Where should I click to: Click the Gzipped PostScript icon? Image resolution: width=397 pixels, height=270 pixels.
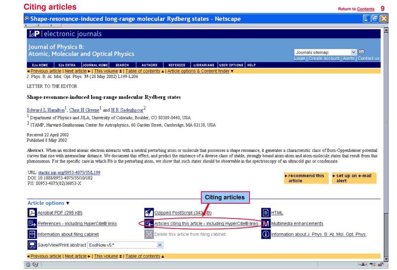tap(149, 213)
